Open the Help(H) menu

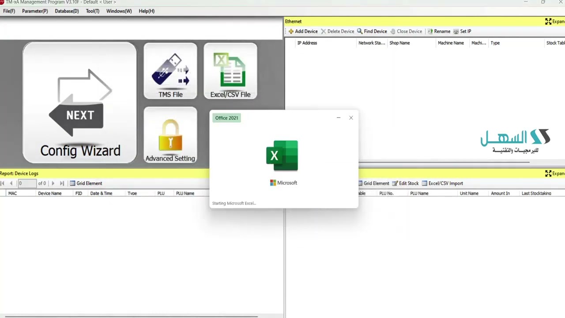coord(147,11)
